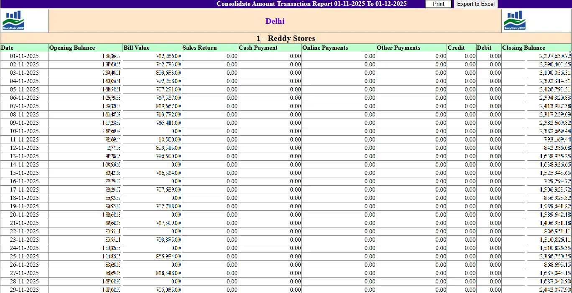Select the date cell 25-11-2025

coord(24,256)
